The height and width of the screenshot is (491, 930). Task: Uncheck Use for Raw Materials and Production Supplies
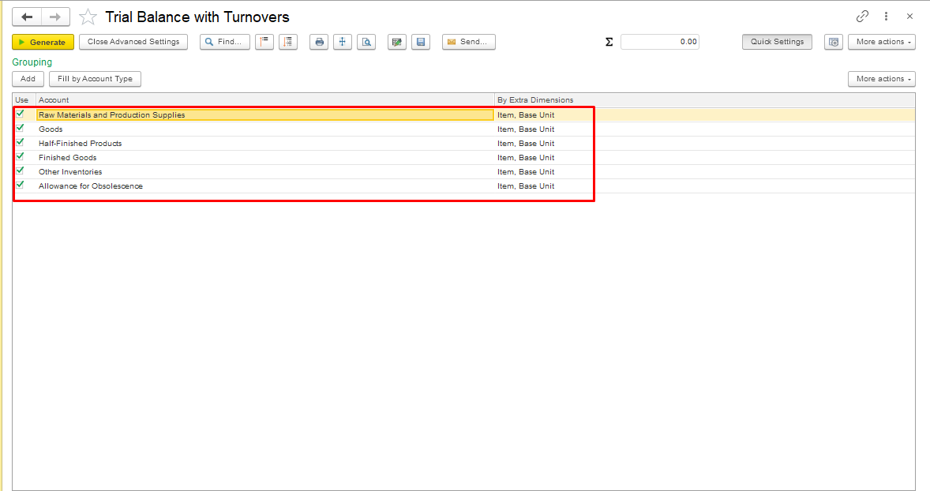21,114
